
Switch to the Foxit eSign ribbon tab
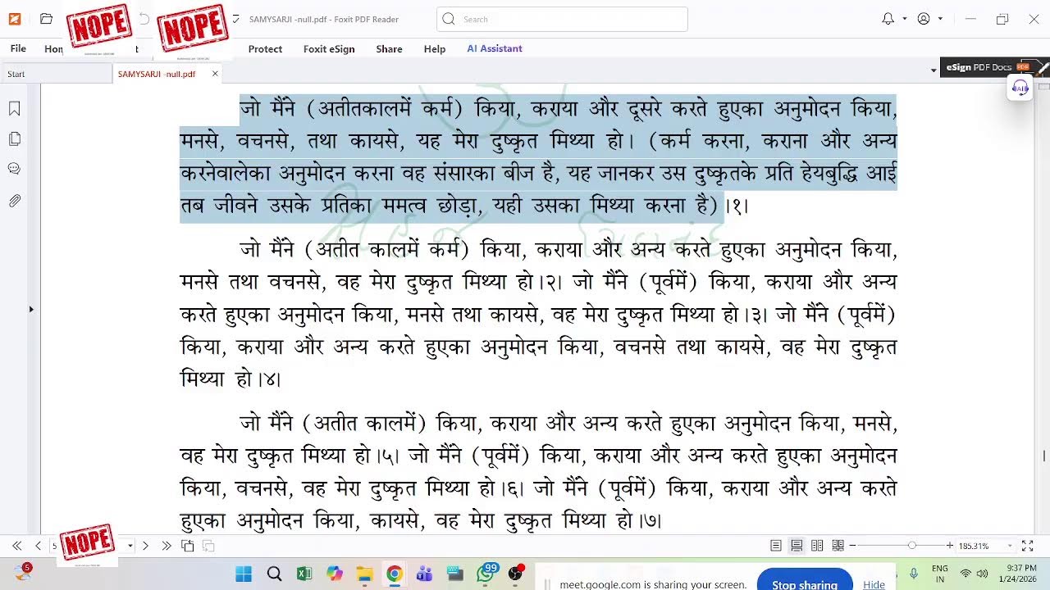click(x=329, y=49)
